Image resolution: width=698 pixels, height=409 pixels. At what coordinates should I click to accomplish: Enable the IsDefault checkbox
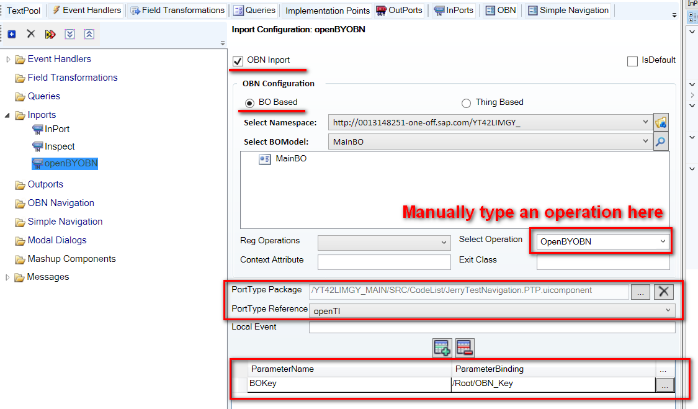coord(632,61)
